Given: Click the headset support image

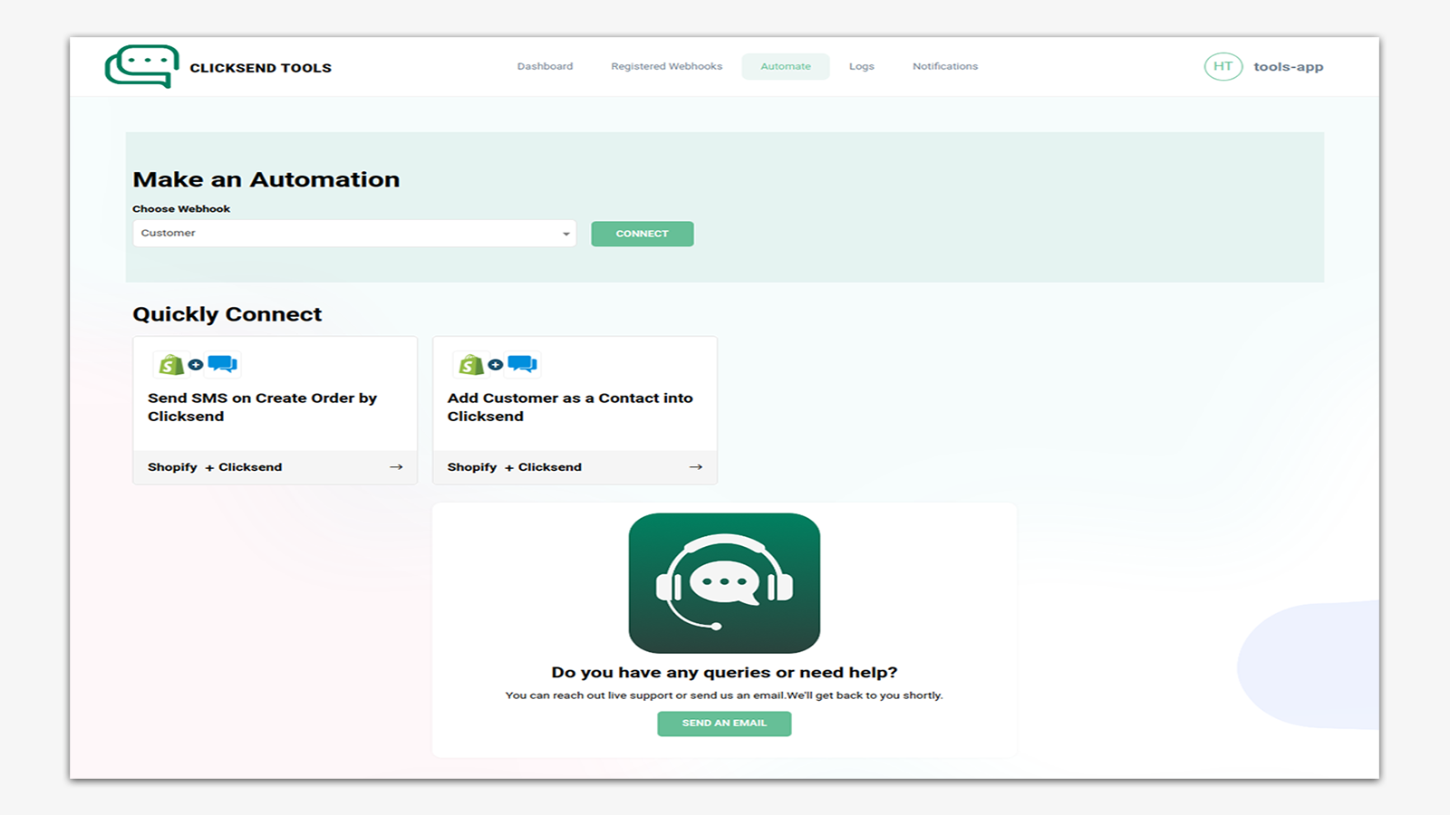Looking at the screenshot, I should coord(724,583).
